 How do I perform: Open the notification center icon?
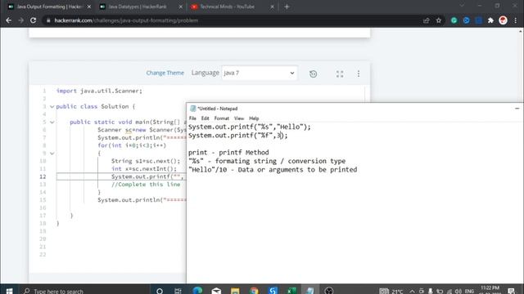511,291
